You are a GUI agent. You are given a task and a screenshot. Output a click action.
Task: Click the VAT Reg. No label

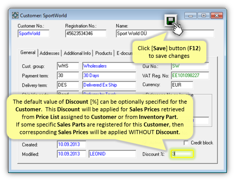[x=156, y=76]
